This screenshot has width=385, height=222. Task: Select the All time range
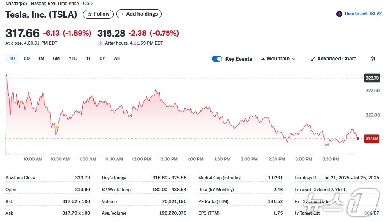117,58
